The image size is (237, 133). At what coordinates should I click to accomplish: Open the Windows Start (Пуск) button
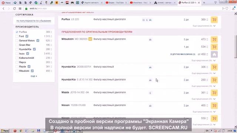[5, 131]
